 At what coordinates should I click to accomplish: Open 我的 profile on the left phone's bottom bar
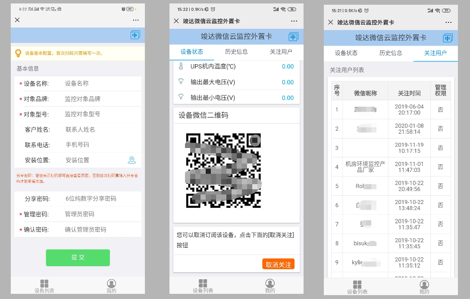pyautogui.click(x=112, y=286)
